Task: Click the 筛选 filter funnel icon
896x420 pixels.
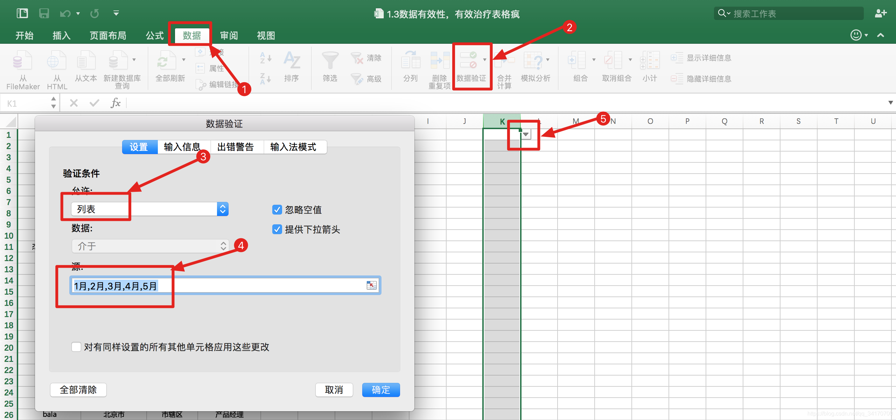Action: click(x=330, y=61)
